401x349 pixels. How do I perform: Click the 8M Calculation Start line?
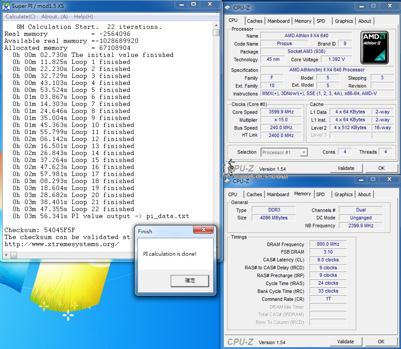(89, 27)
